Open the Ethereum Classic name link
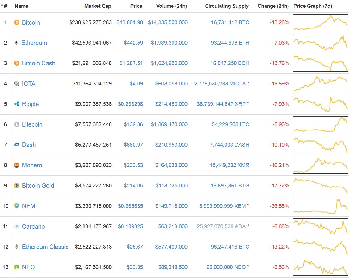The width and height of the screenshot is (349, 278). (45, 247)
